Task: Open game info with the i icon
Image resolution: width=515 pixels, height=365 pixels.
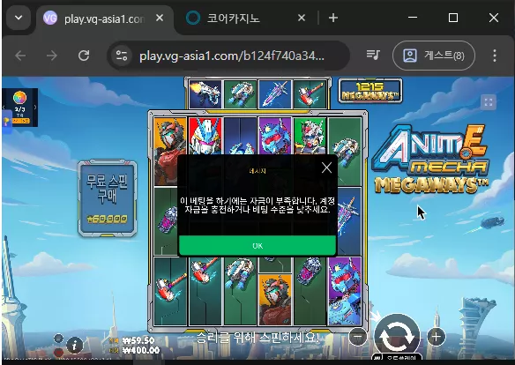Action: [75, 345]
